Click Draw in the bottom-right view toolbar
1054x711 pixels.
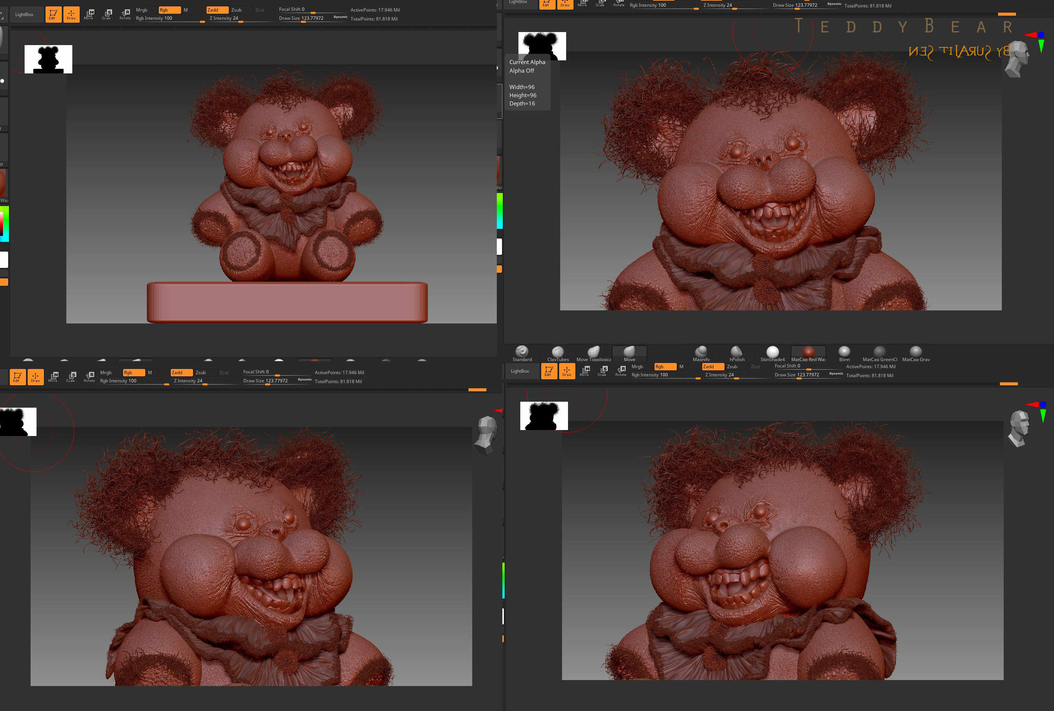tap(567, 371)
